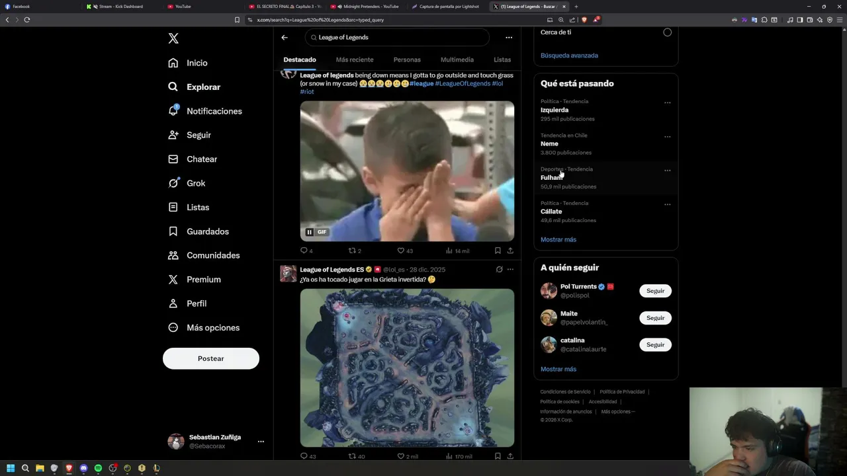Follow catalina
Viewport: 847px width, 476px height.
655,344
